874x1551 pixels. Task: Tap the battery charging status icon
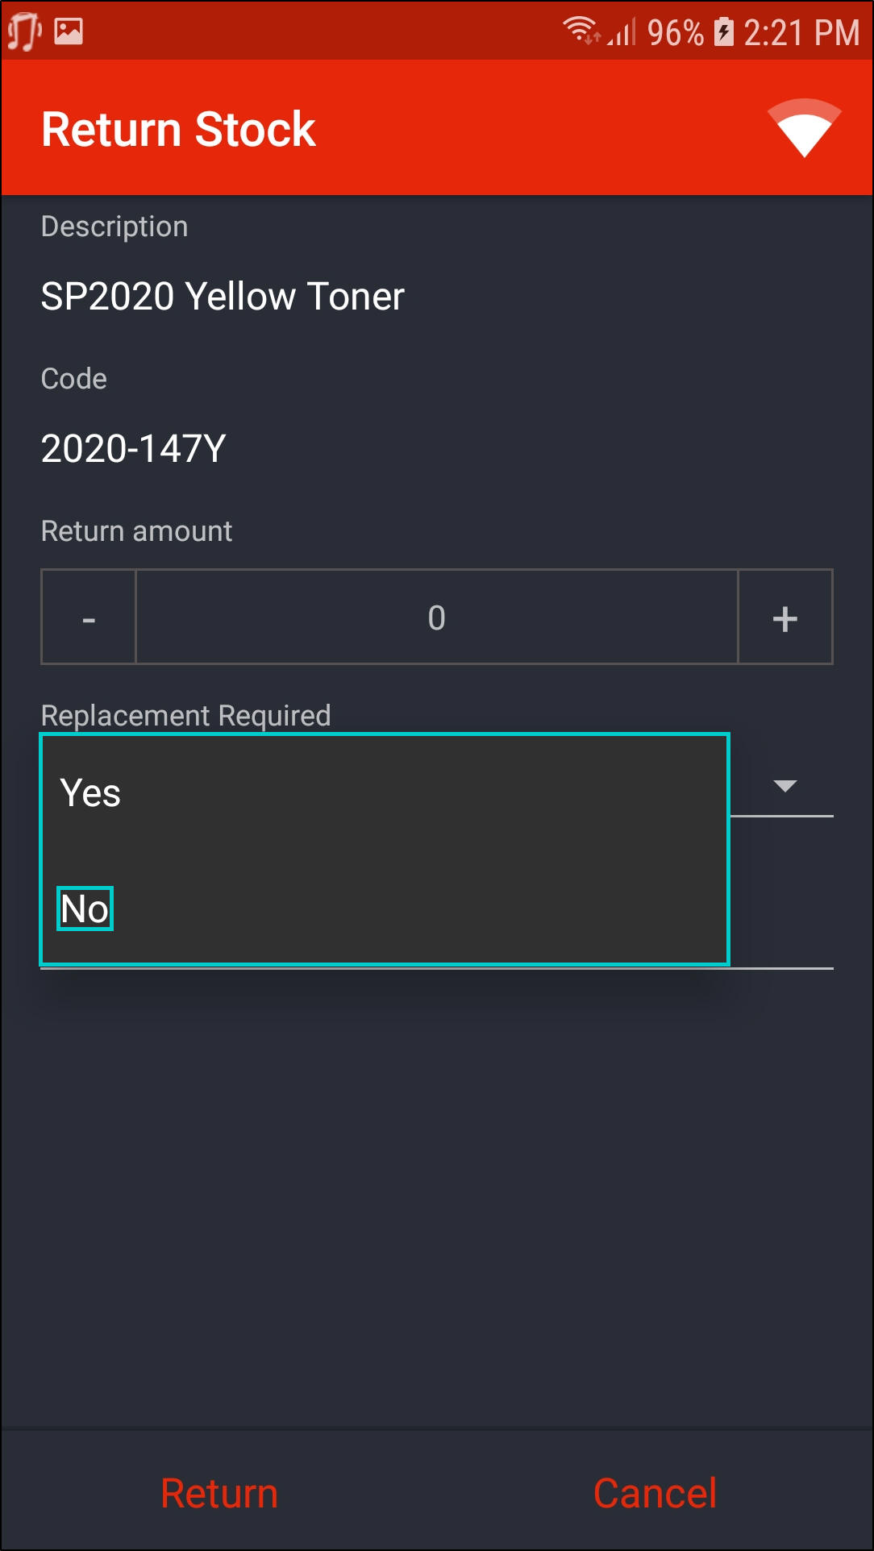click(x=724, y=32)
